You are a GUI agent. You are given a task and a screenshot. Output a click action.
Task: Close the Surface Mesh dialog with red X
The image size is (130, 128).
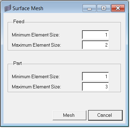point(118,8)
